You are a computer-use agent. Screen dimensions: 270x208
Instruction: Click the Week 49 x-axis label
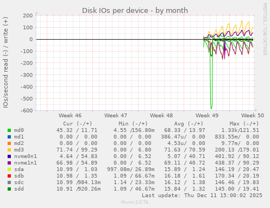coord(207,116)
